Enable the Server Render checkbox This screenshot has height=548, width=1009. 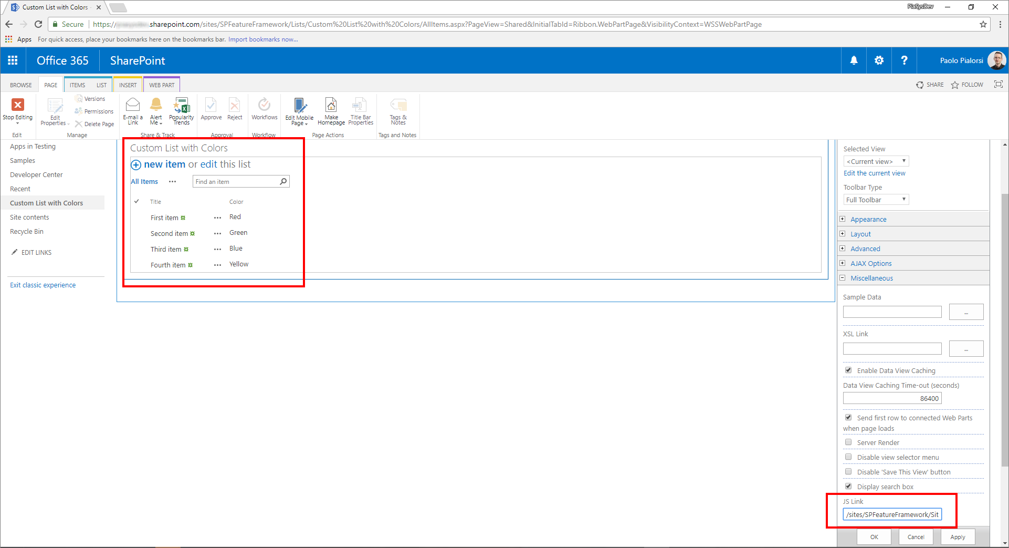(848, 442)
